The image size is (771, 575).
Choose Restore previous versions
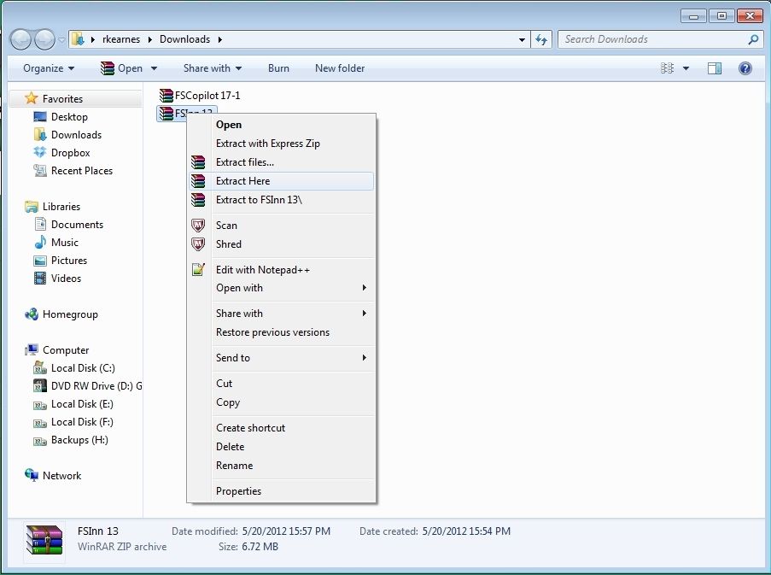282,332
